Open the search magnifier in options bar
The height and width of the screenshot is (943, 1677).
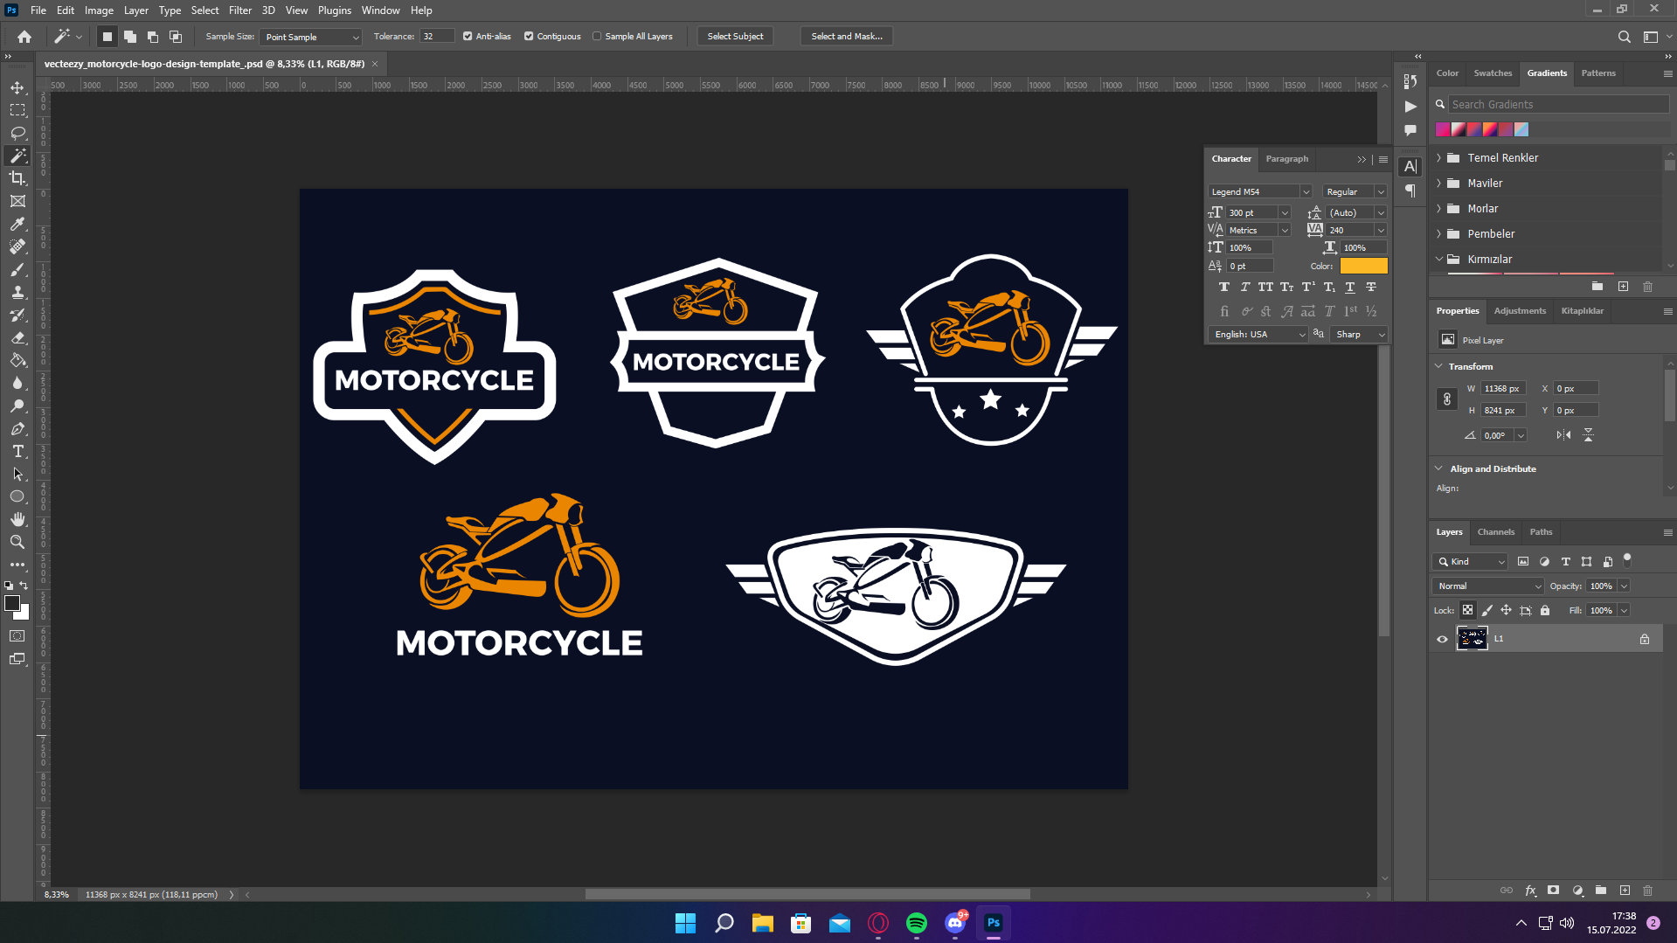tap(1624, 37)
